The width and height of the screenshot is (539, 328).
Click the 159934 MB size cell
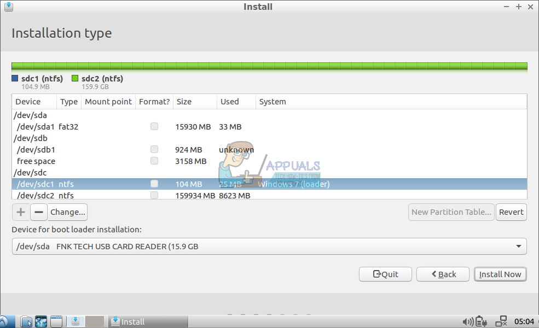(195, 195)
